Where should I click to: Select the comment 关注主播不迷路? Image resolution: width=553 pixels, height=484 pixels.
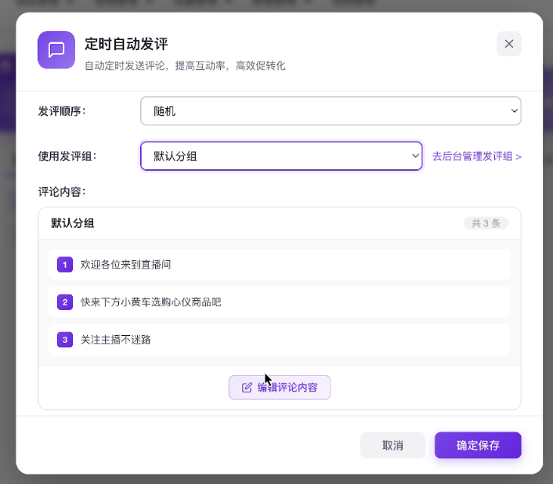[x=116, y=340]
